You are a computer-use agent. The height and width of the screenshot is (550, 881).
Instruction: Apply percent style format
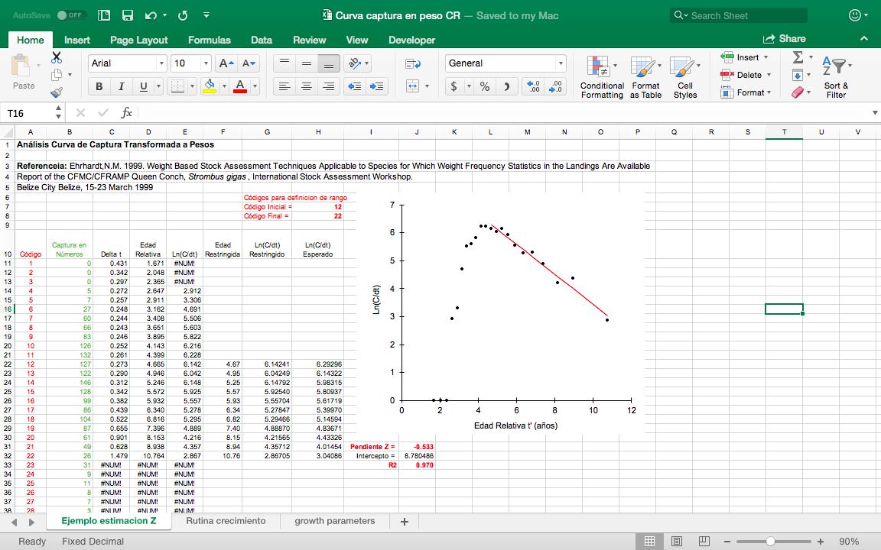pyautogui.click(x=484, y=87)
